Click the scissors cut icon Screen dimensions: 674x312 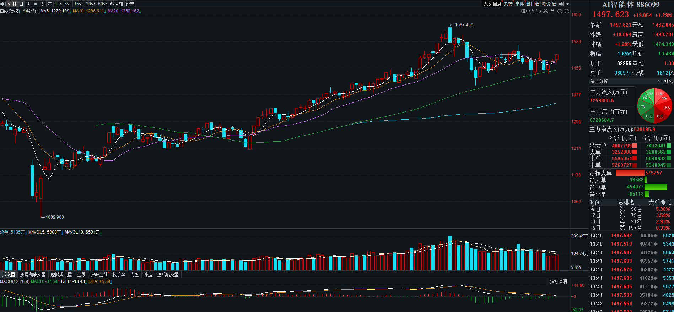[545, 11]
